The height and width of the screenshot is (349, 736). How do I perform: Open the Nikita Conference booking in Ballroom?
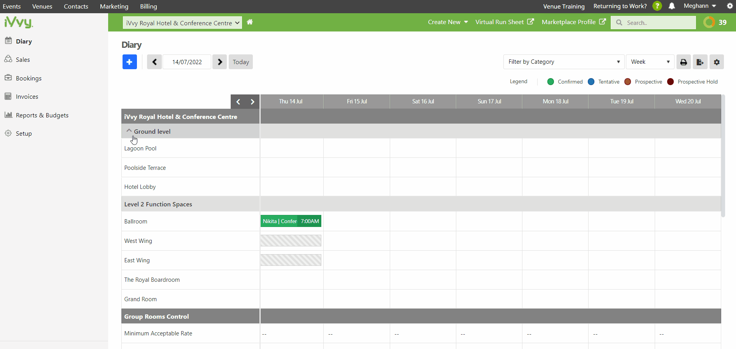291,221
